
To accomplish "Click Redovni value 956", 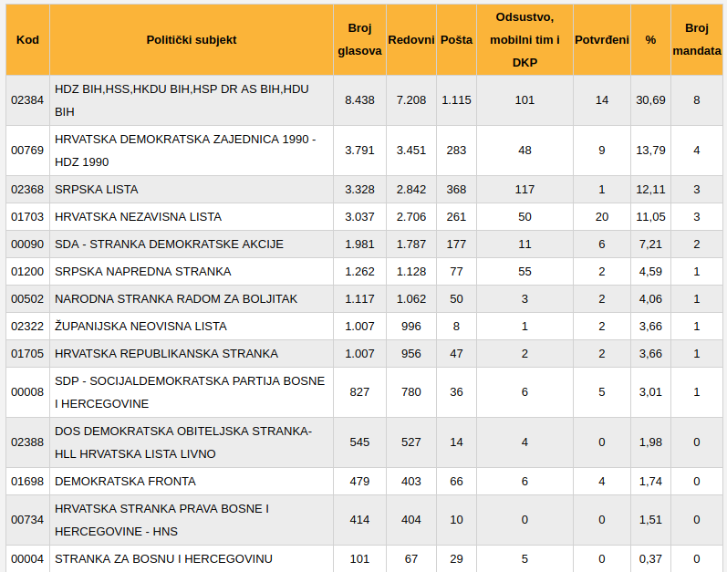I will coord(410,353).
